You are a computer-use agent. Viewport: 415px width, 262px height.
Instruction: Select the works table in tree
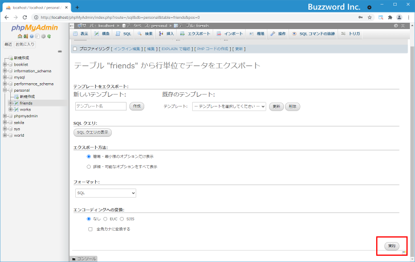pyautogui.click(x=25, y=109)
